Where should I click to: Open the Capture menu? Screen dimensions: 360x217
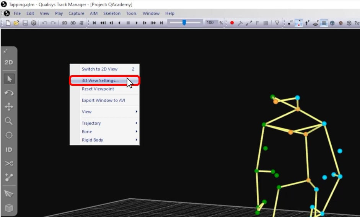coord(76,13)
